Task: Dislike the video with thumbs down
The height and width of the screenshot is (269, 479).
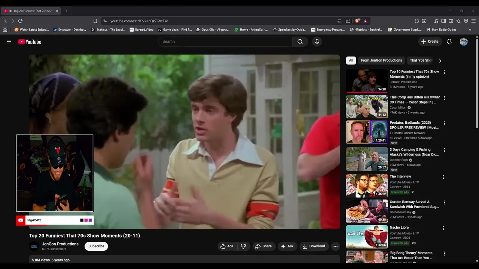Action: 244,246
